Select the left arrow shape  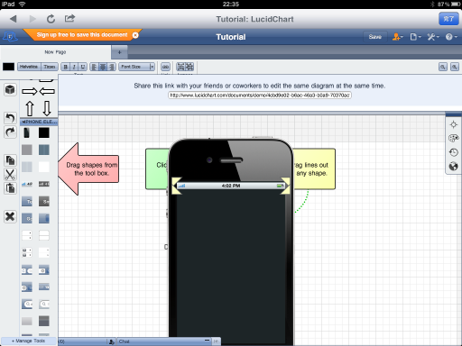47,91
